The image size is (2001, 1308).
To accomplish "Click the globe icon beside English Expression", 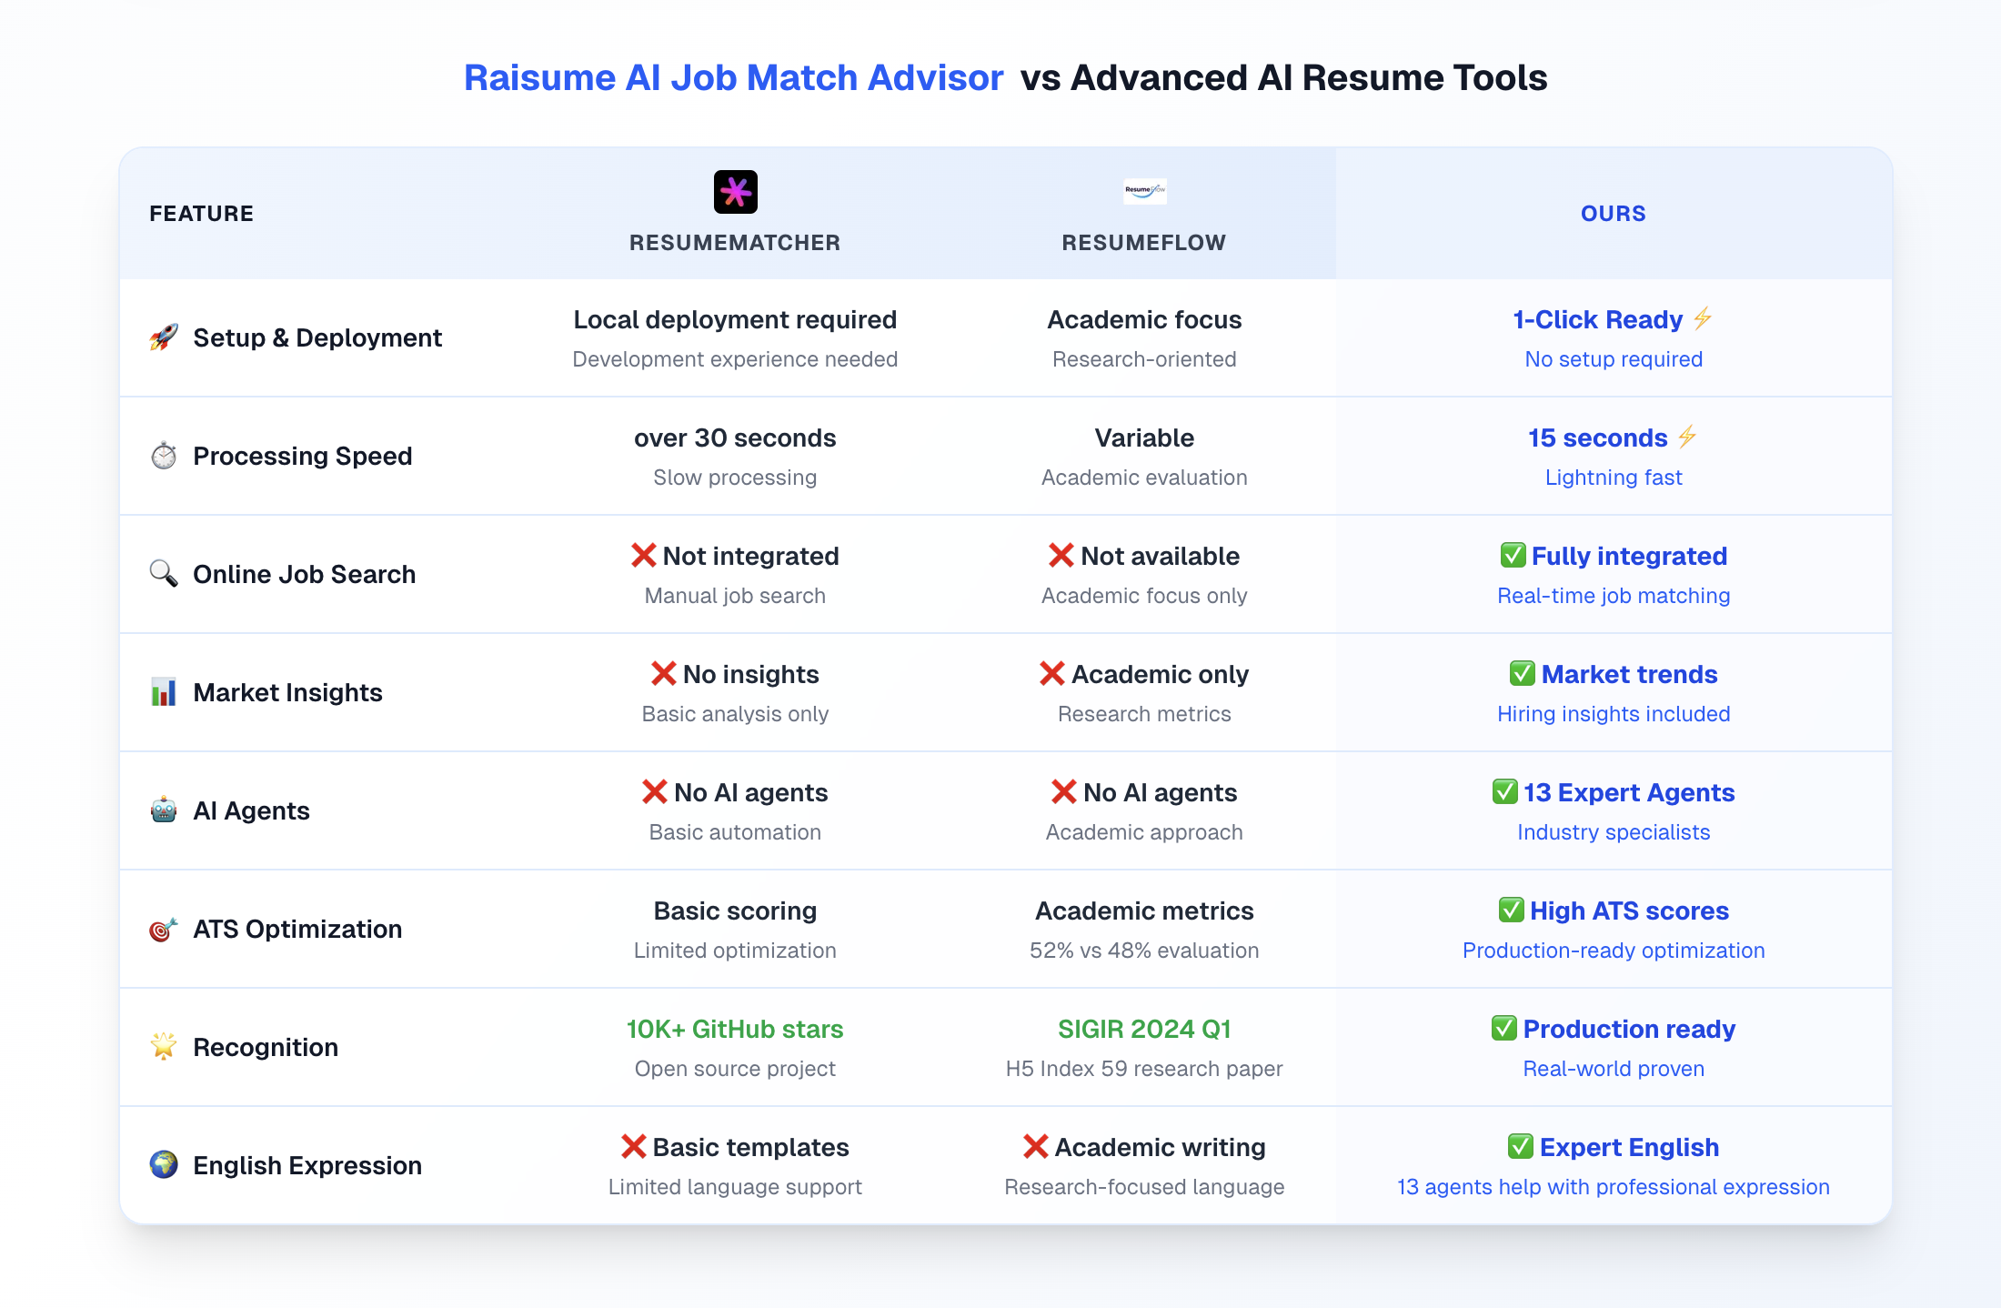I will coord(164,1165).
